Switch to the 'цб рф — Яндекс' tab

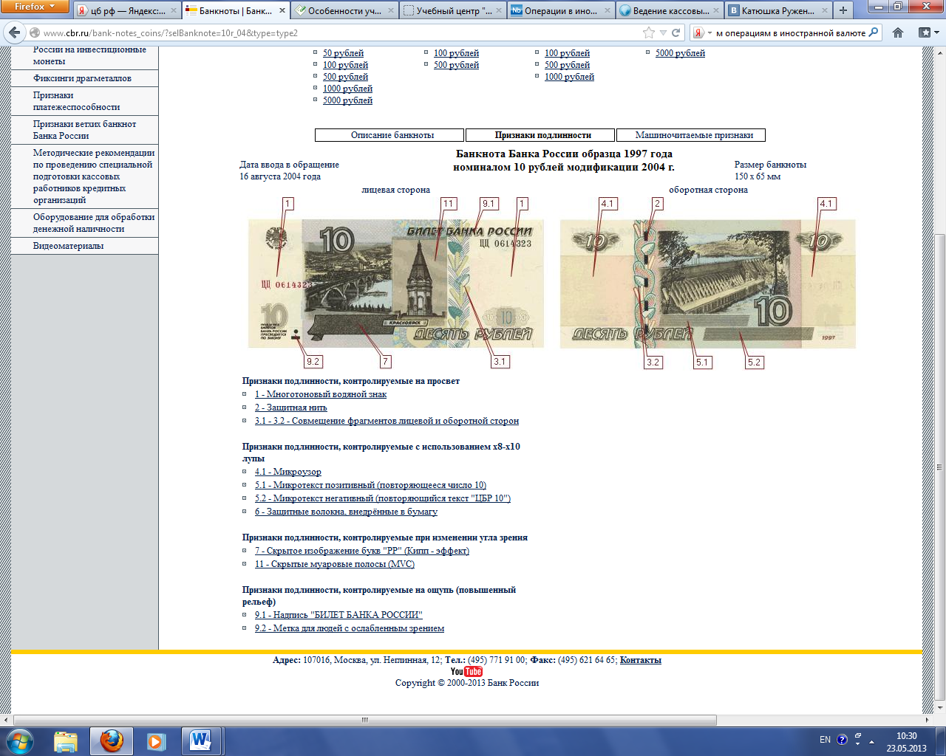pos(128,11)
